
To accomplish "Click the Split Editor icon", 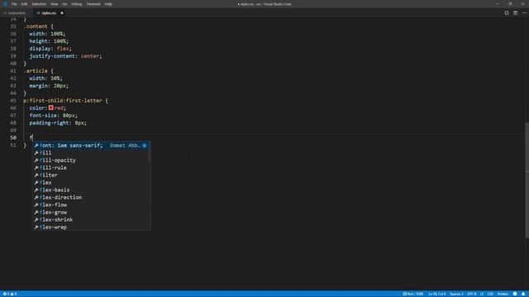I will point(515,13).
